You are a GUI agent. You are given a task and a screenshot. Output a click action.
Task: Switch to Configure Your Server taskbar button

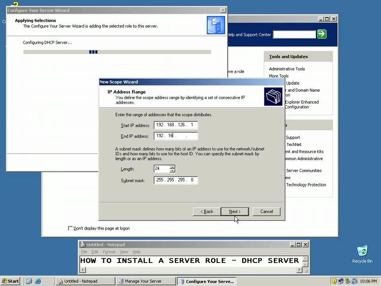coord(206,281)
